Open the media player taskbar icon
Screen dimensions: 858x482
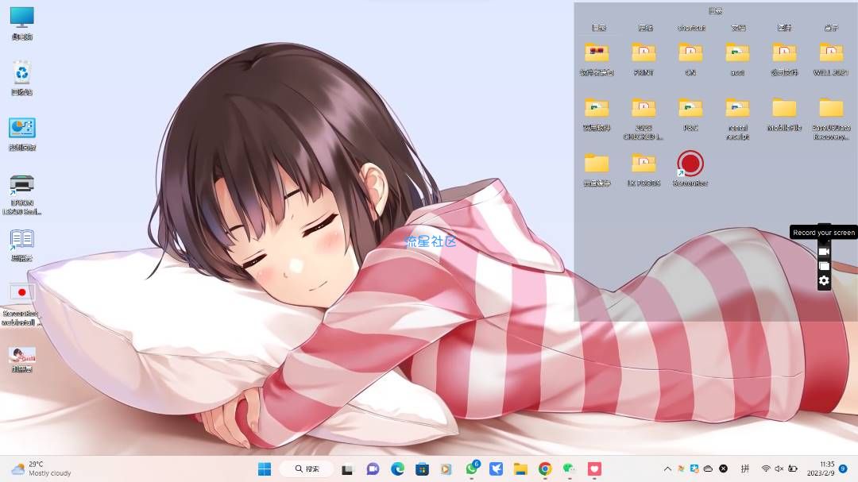[x=446, y=469]
